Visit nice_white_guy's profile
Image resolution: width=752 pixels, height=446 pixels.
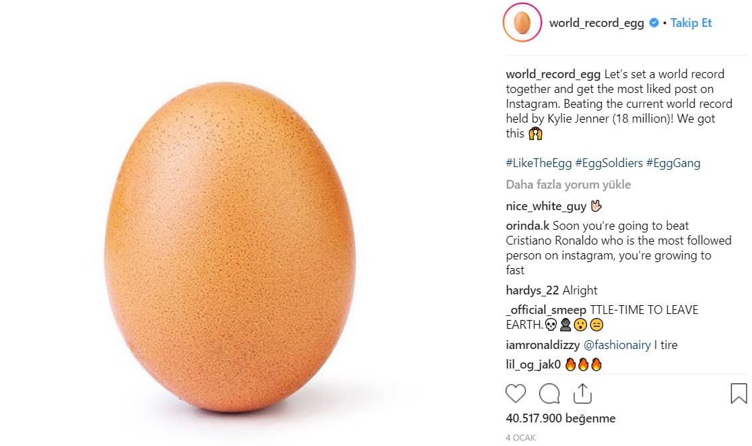click(x=546, y=207)
